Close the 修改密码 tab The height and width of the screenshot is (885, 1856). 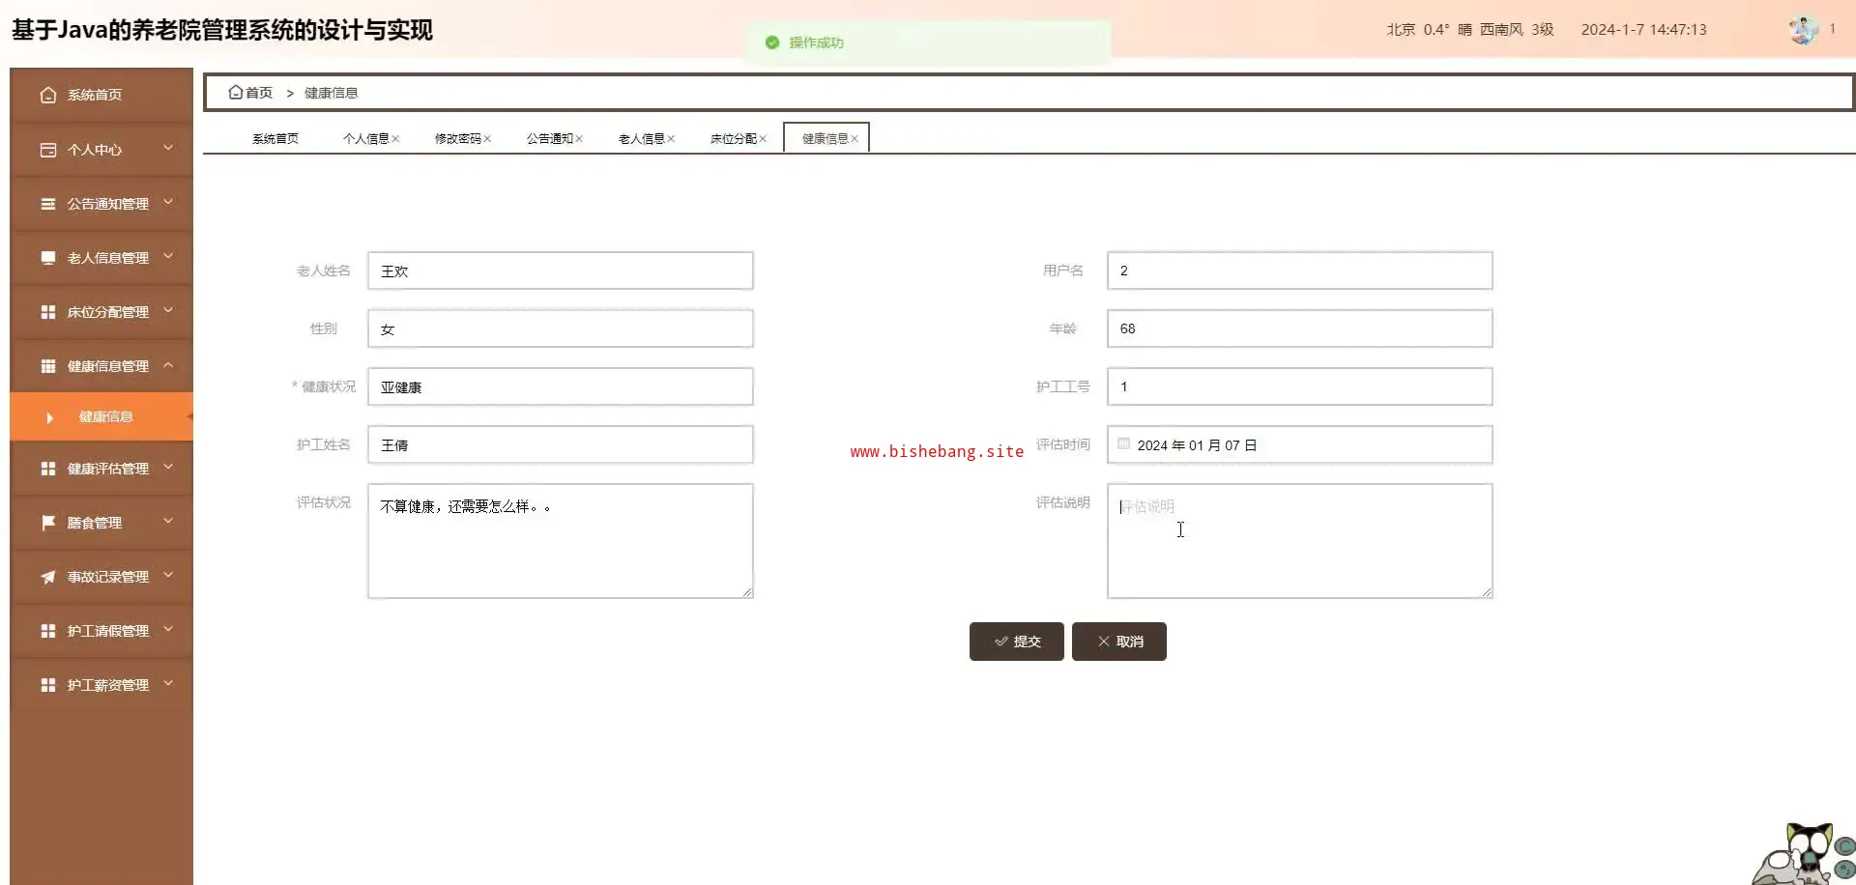[488, 139]
